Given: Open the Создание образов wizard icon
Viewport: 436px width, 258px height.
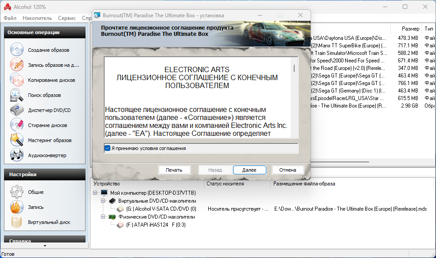Looking at the screenshot, I should click(17, 50).
